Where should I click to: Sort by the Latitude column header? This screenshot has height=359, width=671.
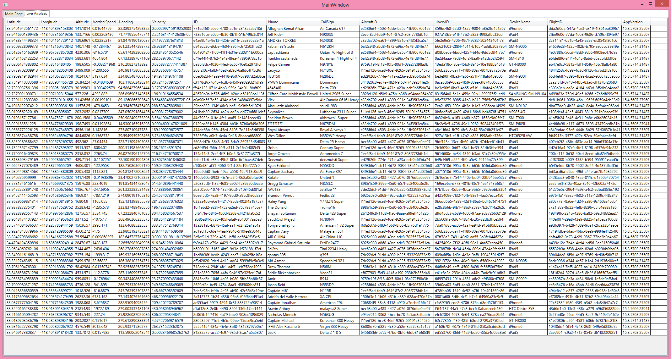[x=14, y=22]
